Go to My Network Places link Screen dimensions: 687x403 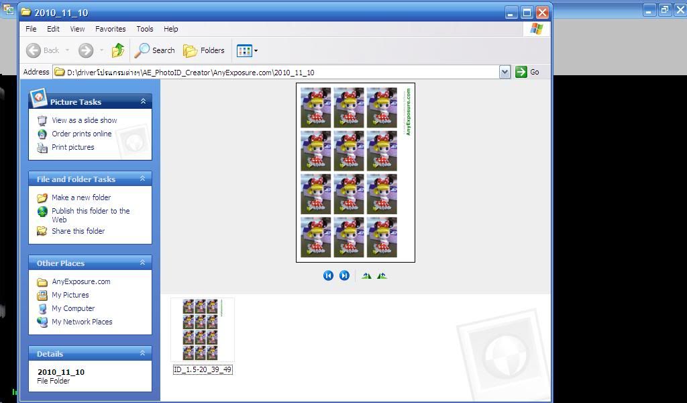pos(82,322)
